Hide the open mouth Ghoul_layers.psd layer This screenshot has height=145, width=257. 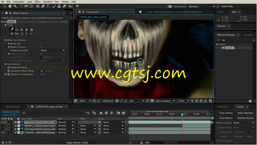(x=3, y=122)
